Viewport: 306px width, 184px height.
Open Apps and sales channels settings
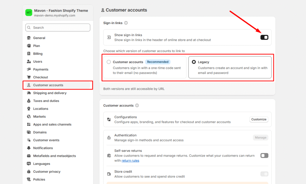click(x=52, y=124)
